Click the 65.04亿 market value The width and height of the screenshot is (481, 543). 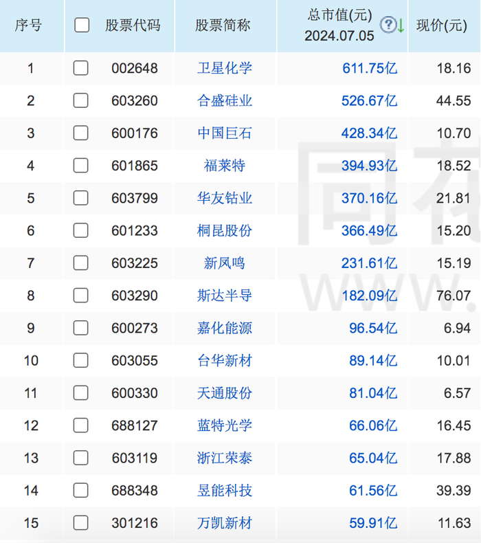[x=373, y=458]
